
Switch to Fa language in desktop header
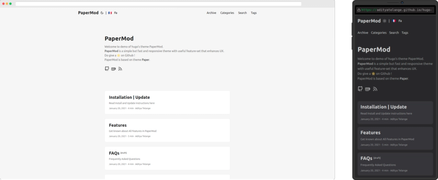pos(116,13)
